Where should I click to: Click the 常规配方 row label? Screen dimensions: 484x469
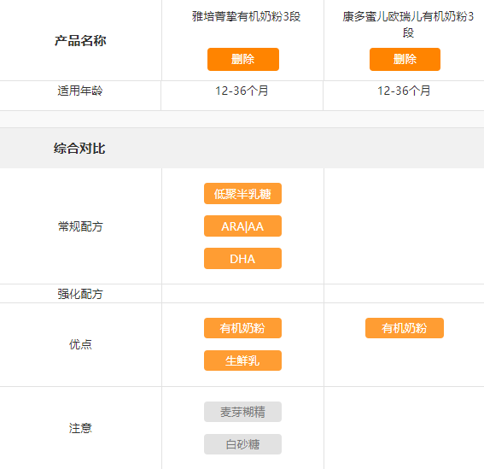pos(80,226)
